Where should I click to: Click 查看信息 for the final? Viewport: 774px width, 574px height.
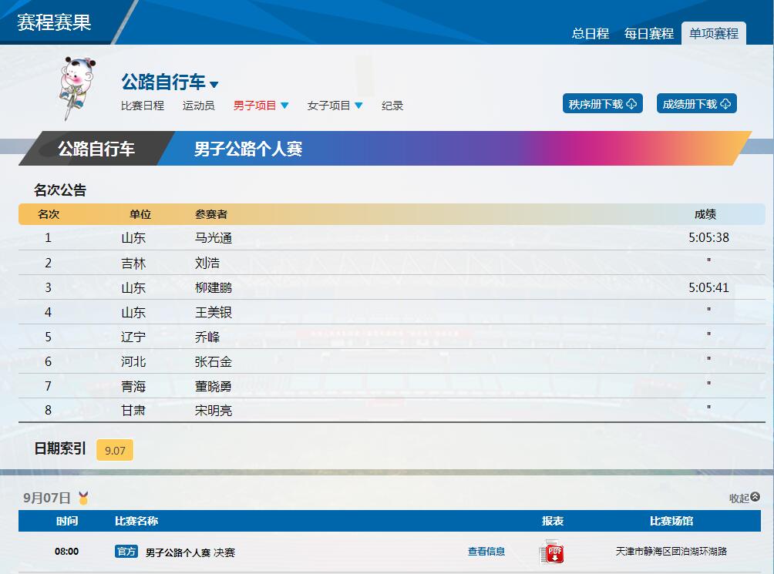point(486,552)
